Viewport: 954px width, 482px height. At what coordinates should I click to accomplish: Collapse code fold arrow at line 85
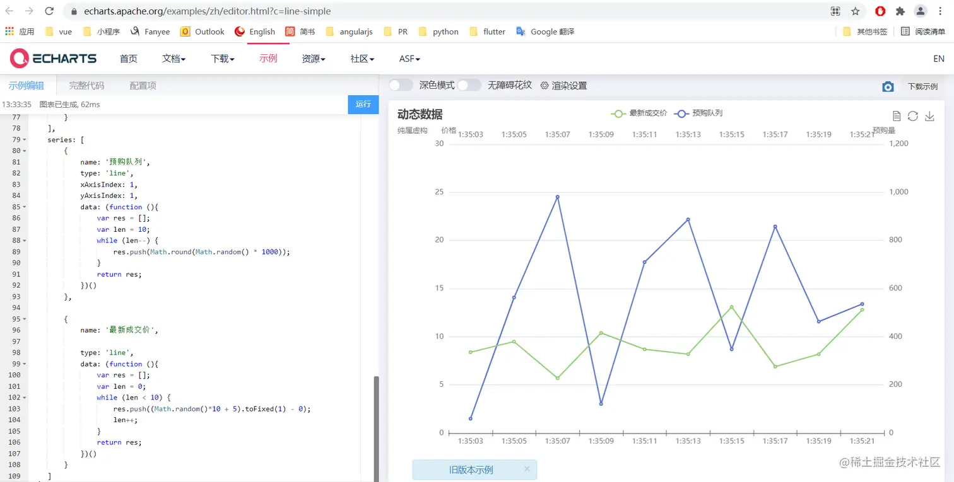point(25,207)
